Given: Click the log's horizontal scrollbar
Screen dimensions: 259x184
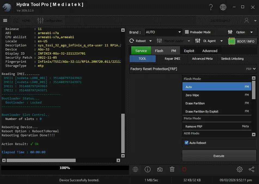Looking at the screenshot, I should tap(41, 160).
